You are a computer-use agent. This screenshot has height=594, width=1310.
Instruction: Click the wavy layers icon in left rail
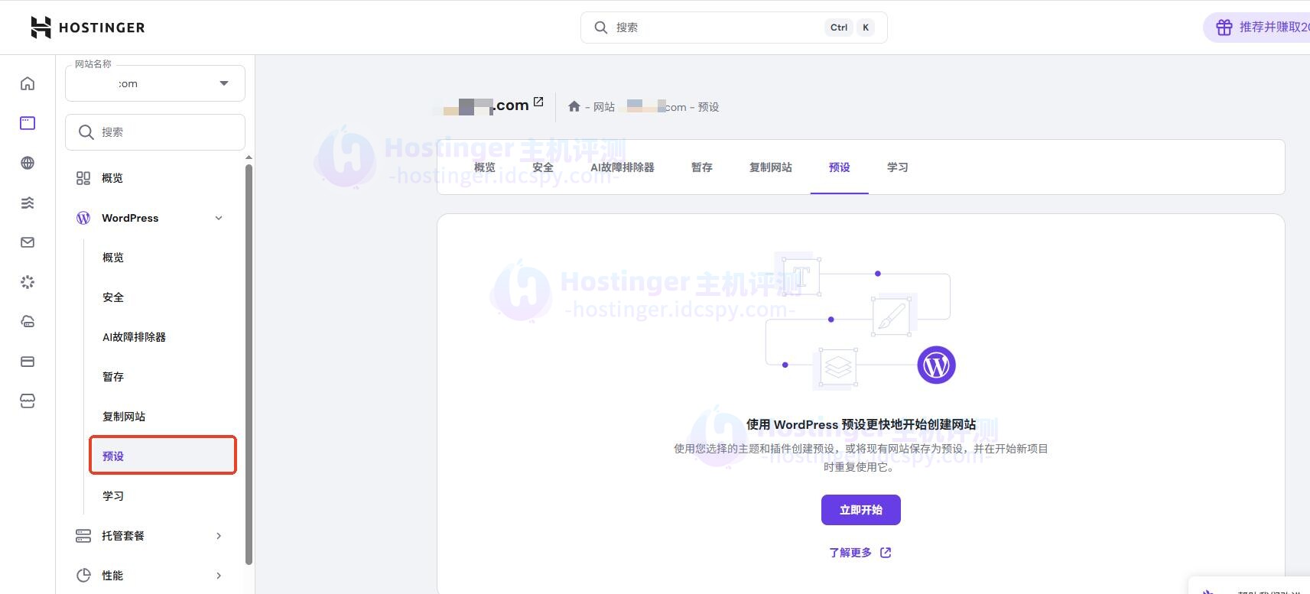point(28,203)
